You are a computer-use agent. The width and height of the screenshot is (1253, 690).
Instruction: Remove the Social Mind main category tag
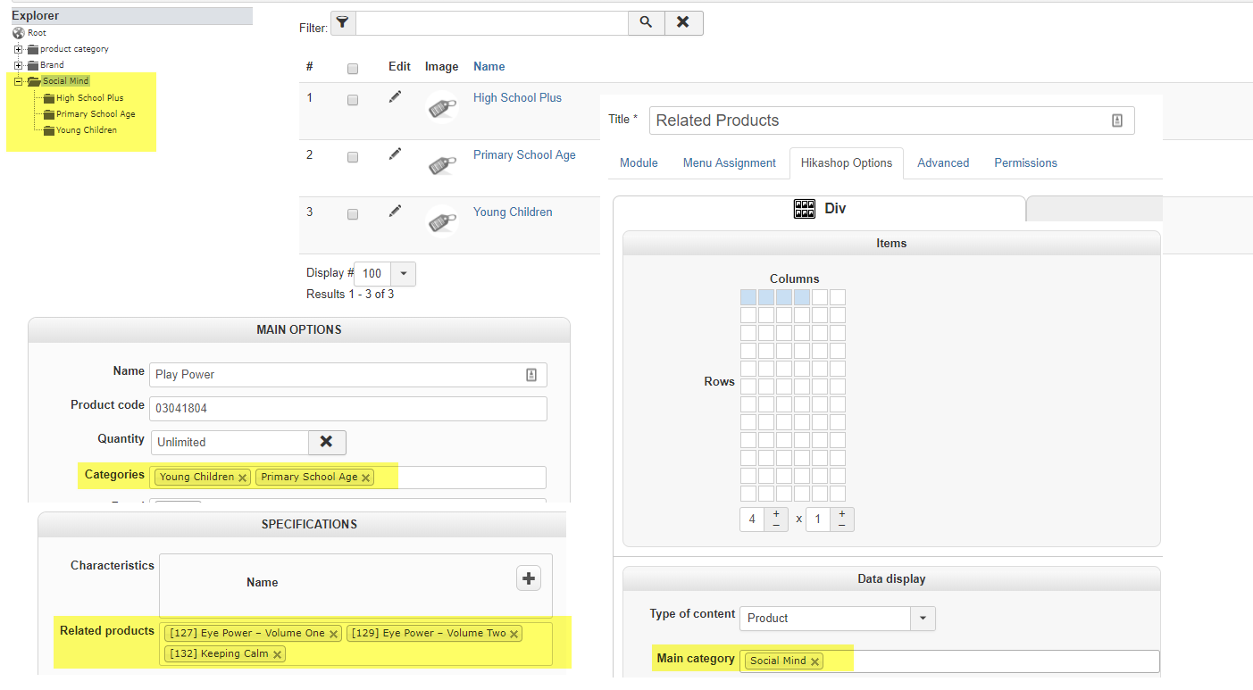tap(814, 661)
